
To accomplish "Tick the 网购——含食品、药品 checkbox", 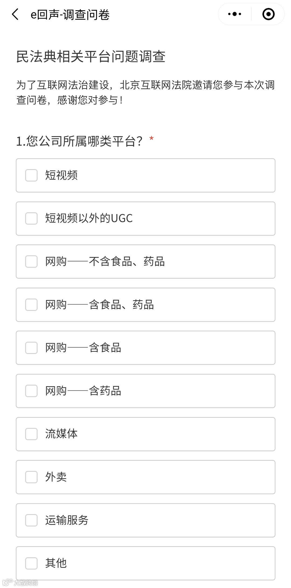I will pyautogui.click(x=31, y=305).
